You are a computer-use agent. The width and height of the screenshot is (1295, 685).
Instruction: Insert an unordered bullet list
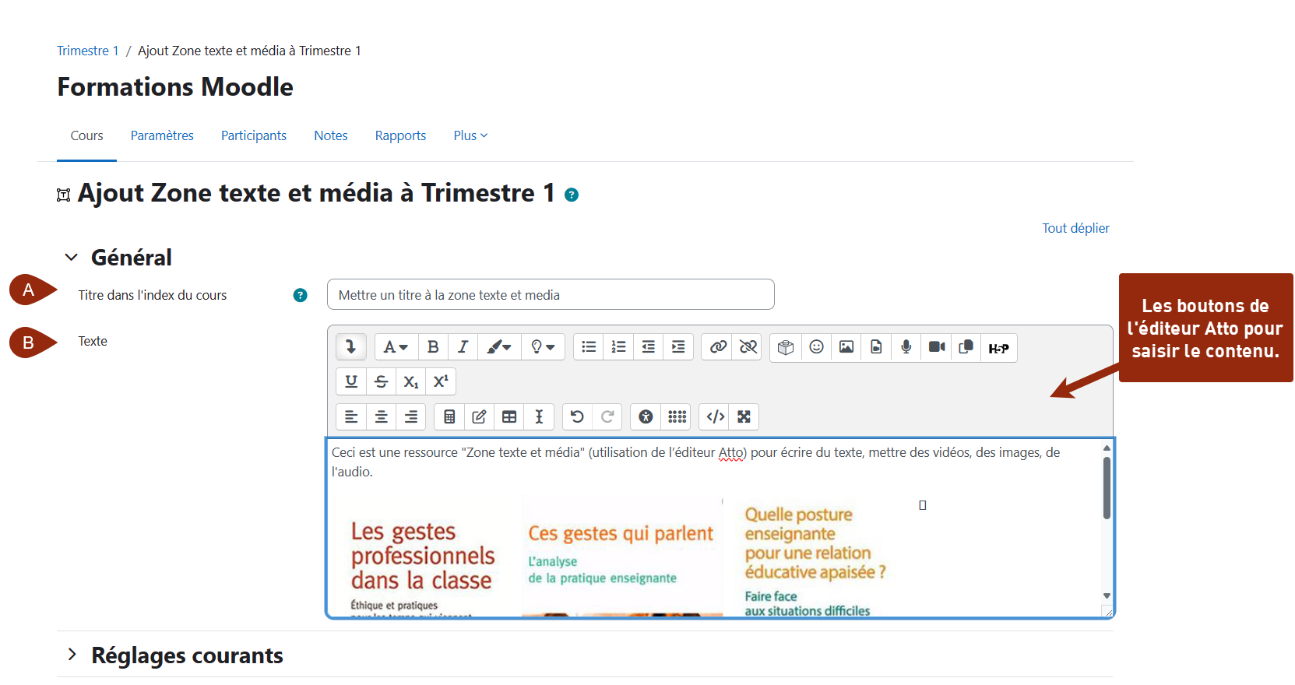point(589,347)
